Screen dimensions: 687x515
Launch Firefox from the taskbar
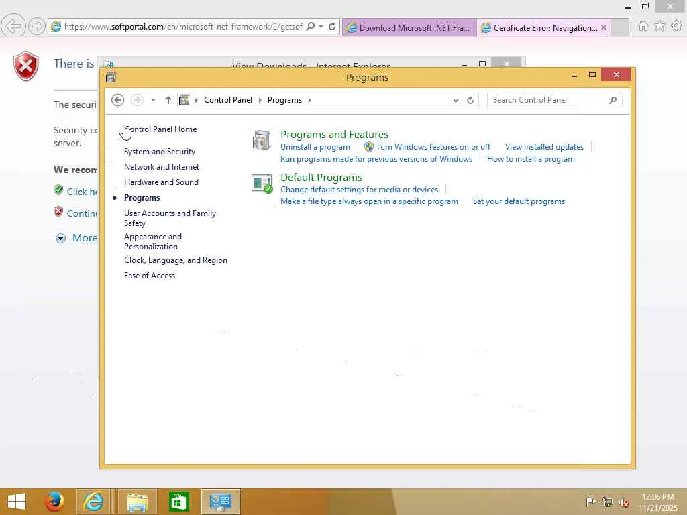pos(55,502)
